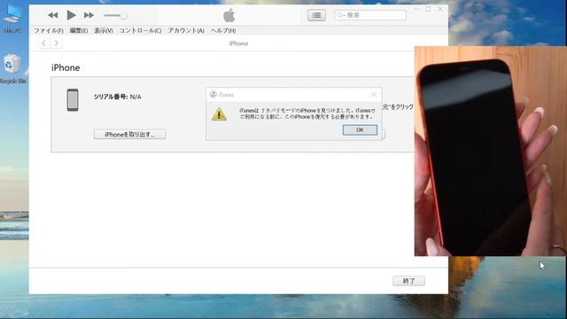Image resolution: width=567 pixels, height=319 pixels.
Task: Click the warning icon in the dialog
Action: coord(219,114)
